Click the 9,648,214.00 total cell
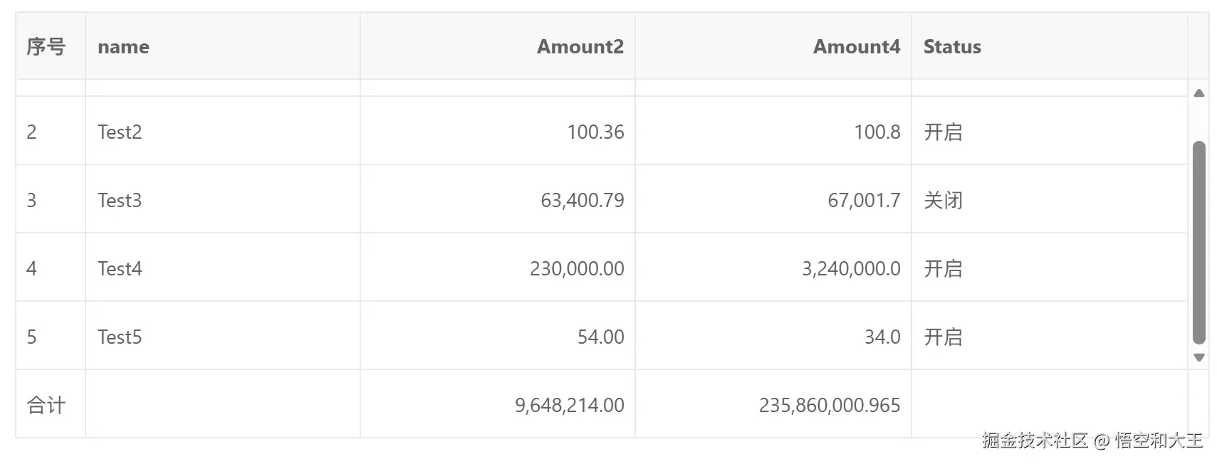The image size is (1217, 464). (x=569, y=406)
